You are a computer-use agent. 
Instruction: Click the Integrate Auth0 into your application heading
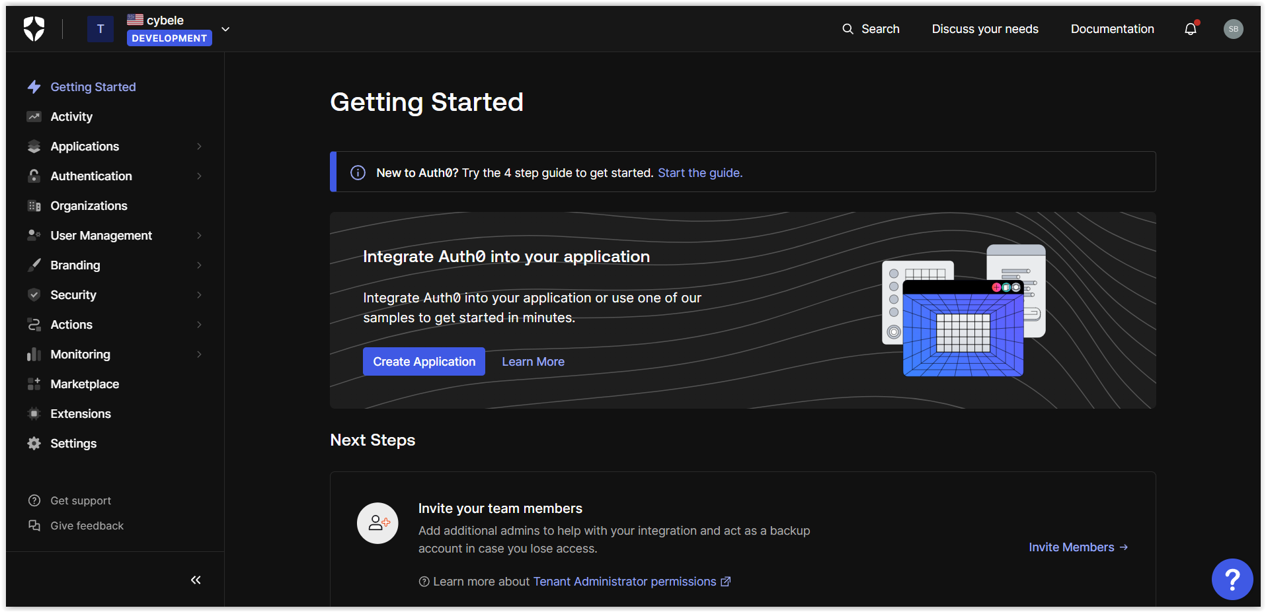pyautogui.click(x=506, y=257)
